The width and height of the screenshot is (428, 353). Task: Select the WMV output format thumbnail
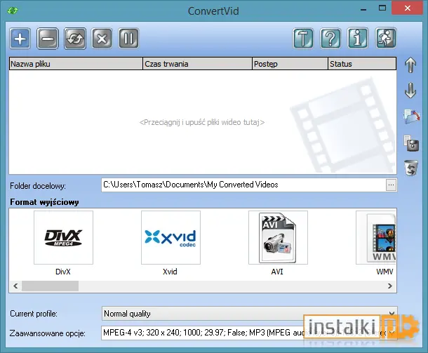pos(376,237)
